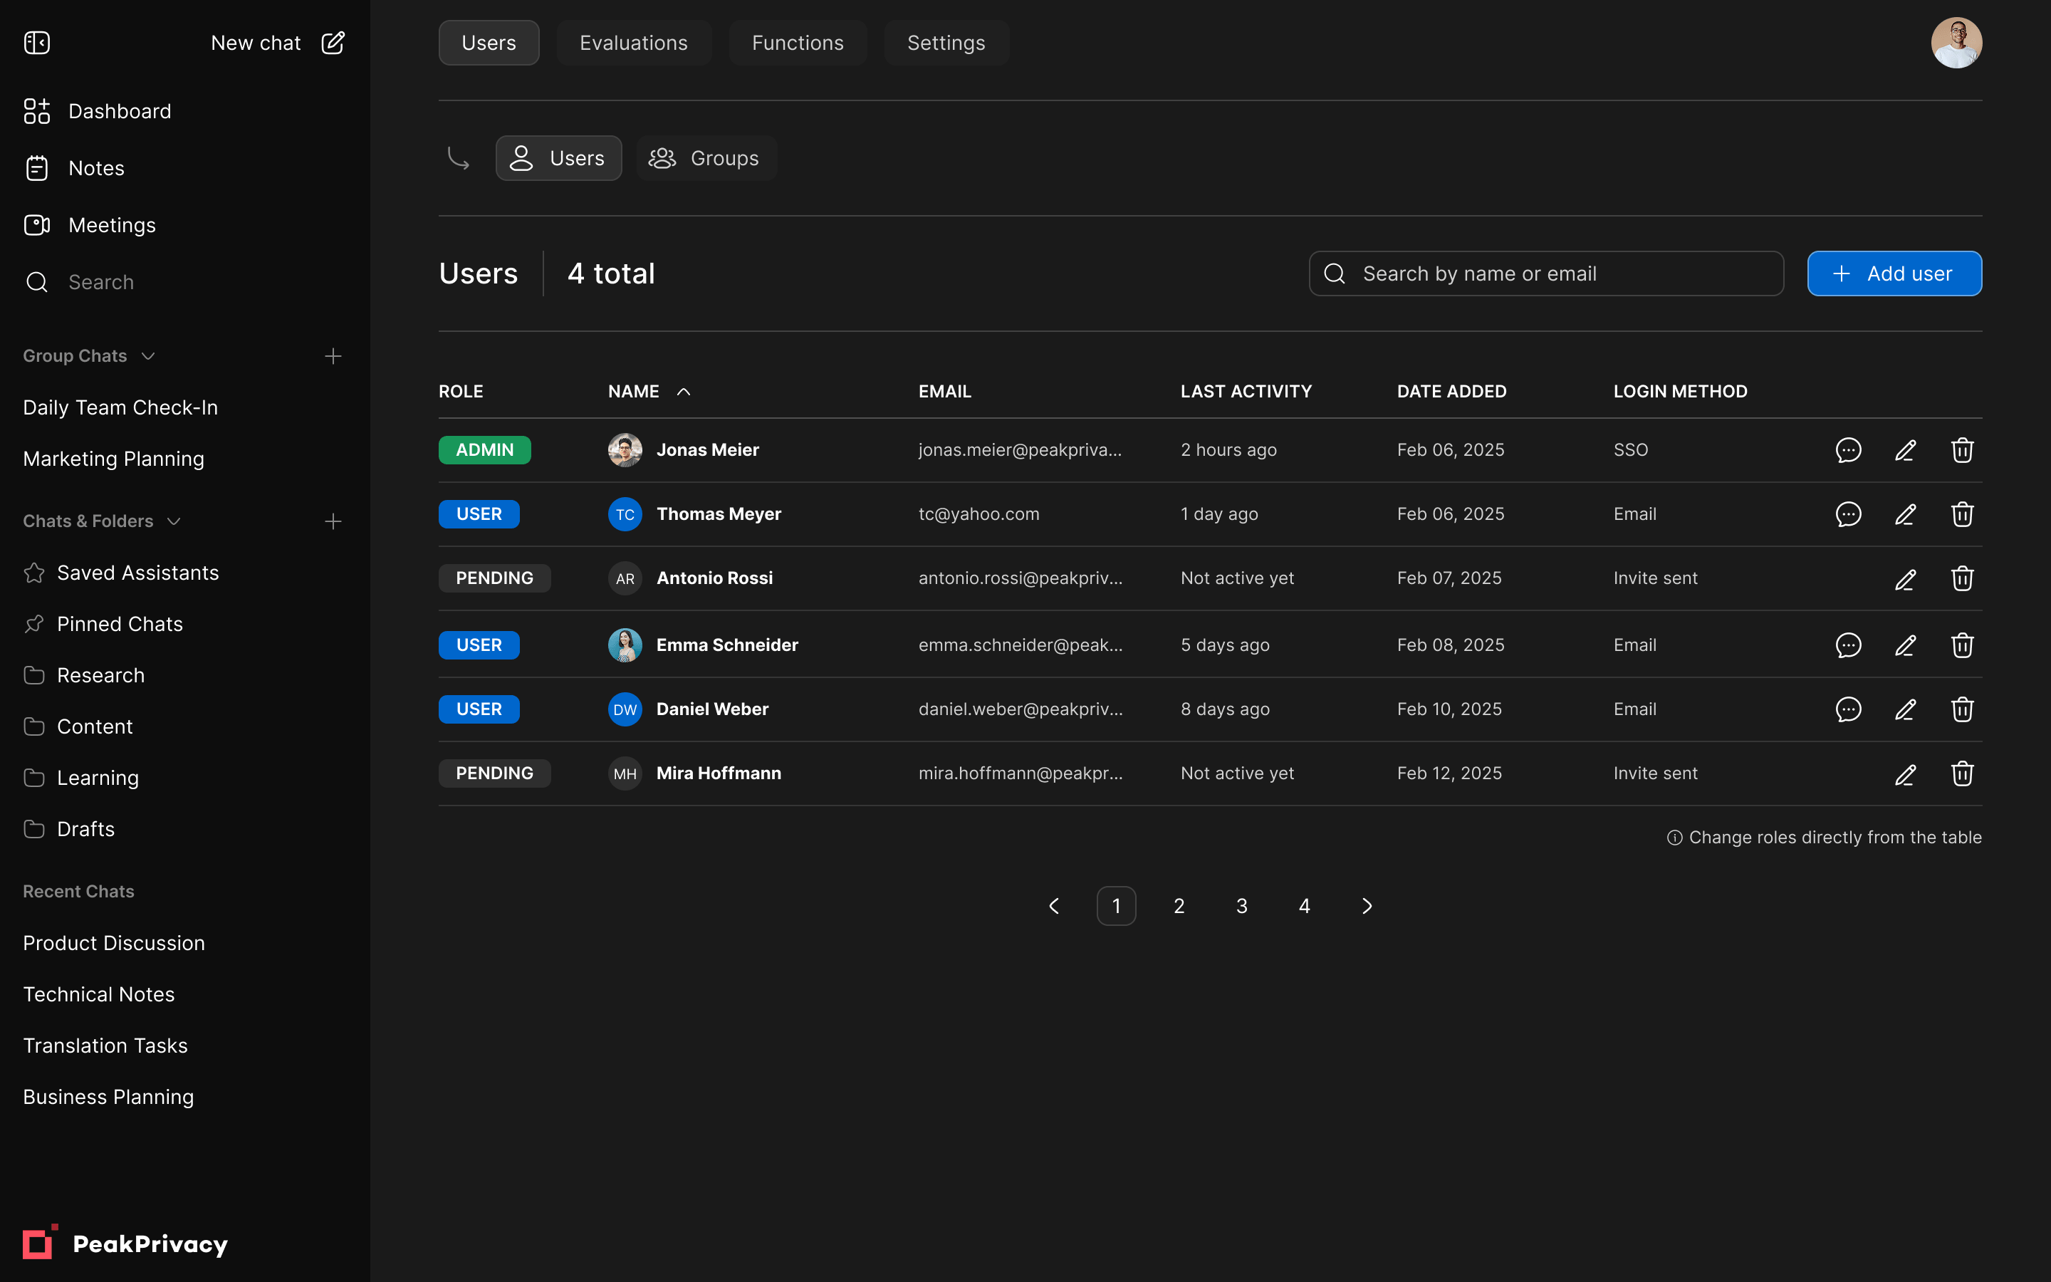This screenshot has height=1282, width=2051.
Task: Change Emma Schneider's USER role badge
Action: pyautogui.click(x=479, y=645)
